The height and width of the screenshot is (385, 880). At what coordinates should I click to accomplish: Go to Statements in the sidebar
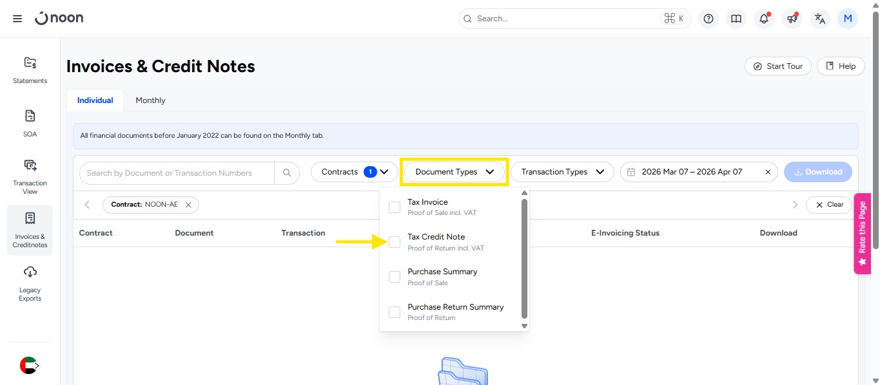click(30, 70)
